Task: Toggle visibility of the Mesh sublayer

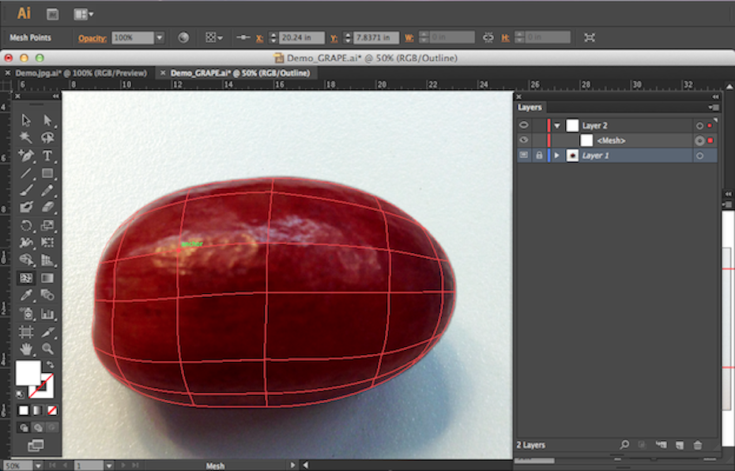Action: pyautogui.click(x=523, y=141)
